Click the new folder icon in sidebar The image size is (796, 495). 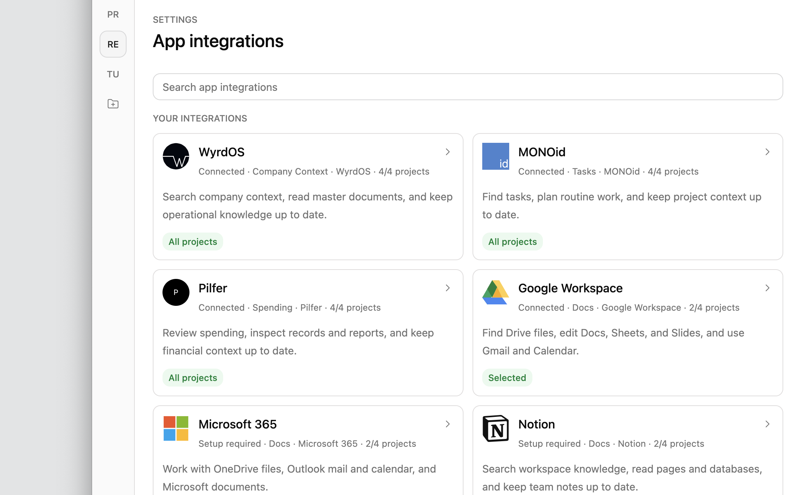[x=113, y=104]
